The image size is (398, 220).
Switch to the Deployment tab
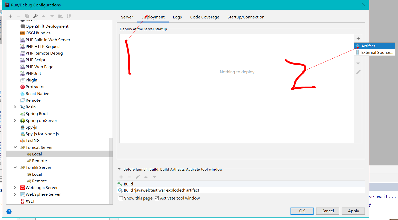(x=153, y=17)
